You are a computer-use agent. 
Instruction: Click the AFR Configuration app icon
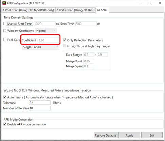4,3
